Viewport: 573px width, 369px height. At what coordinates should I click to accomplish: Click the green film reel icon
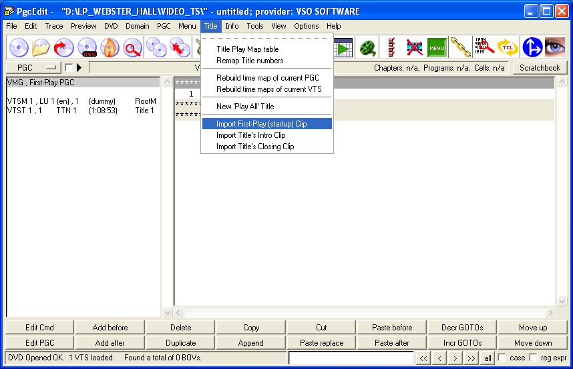pyautogui.click(x=367, y=47)
